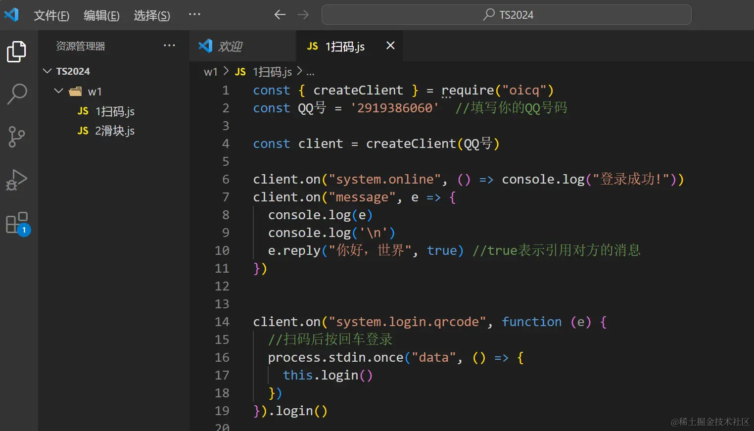Viewport: 754px width, 431px height.
Task: Open the 选择(S) menu
Action: point(152,15)
